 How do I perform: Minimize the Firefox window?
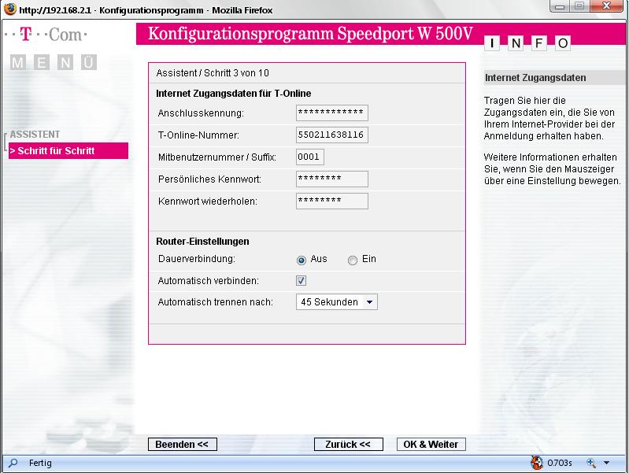560,6
